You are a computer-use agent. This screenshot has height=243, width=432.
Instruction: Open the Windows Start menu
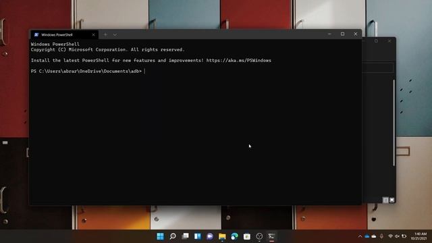(160, 236)
